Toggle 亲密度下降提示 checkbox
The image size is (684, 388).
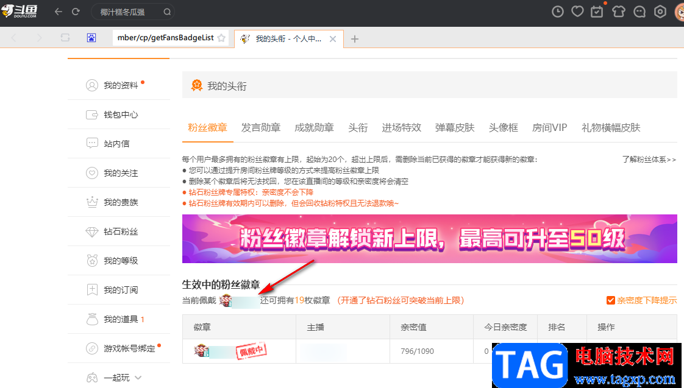click(x=611, y=300)
